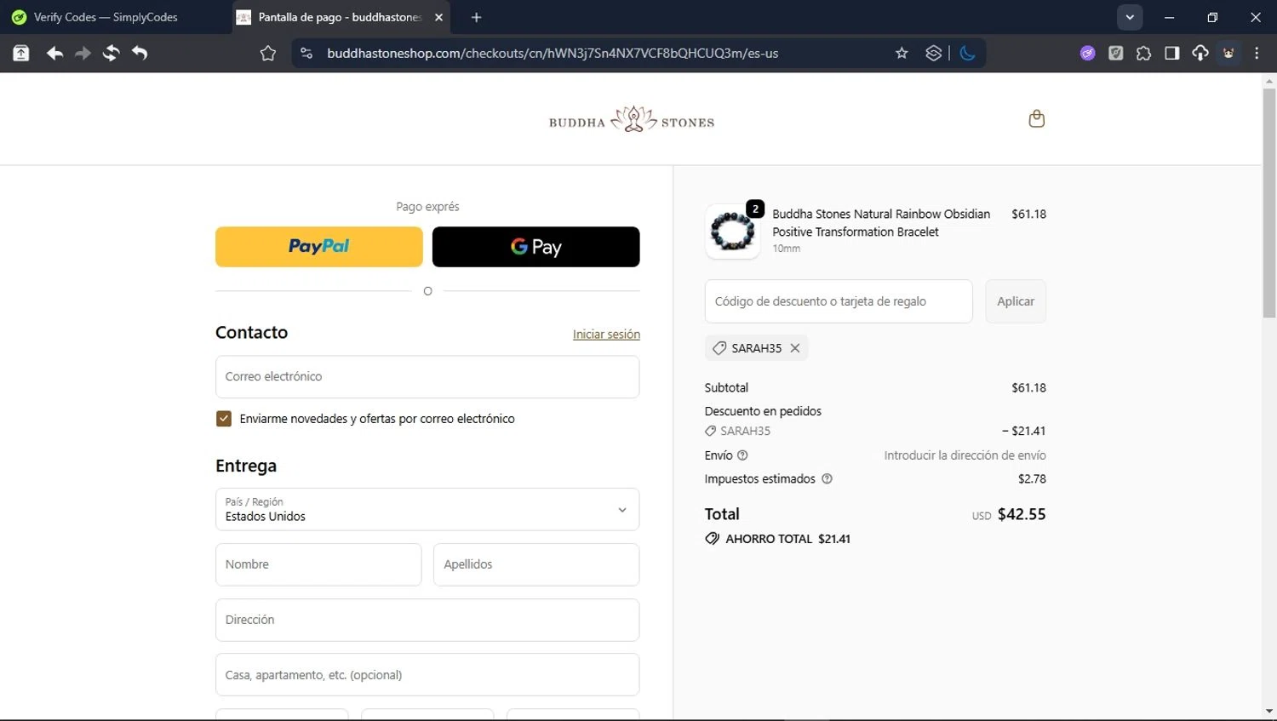1277x721 pixels.
Task: Go forward with the browser forward arrow
Action: tap(83, 54)
